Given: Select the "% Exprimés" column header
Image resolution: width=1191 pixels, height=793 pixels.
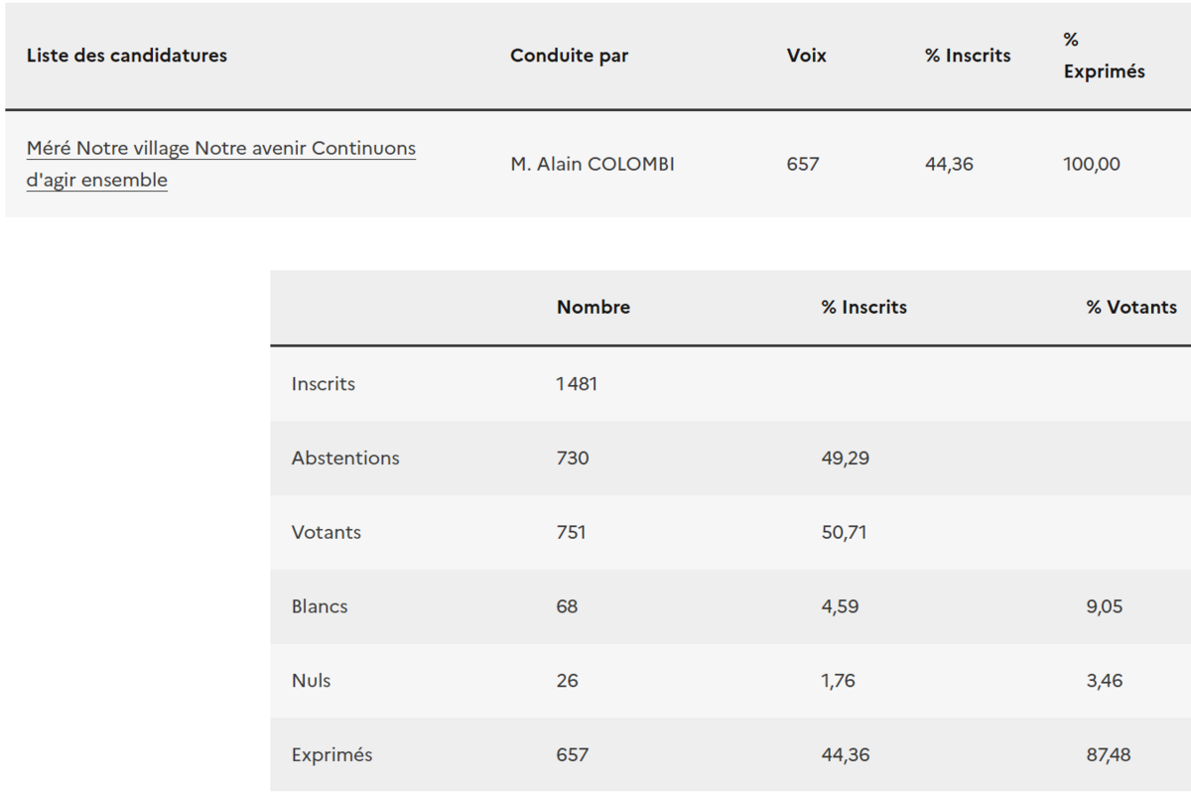Looking at the screenshot, I should (1103, 57).
